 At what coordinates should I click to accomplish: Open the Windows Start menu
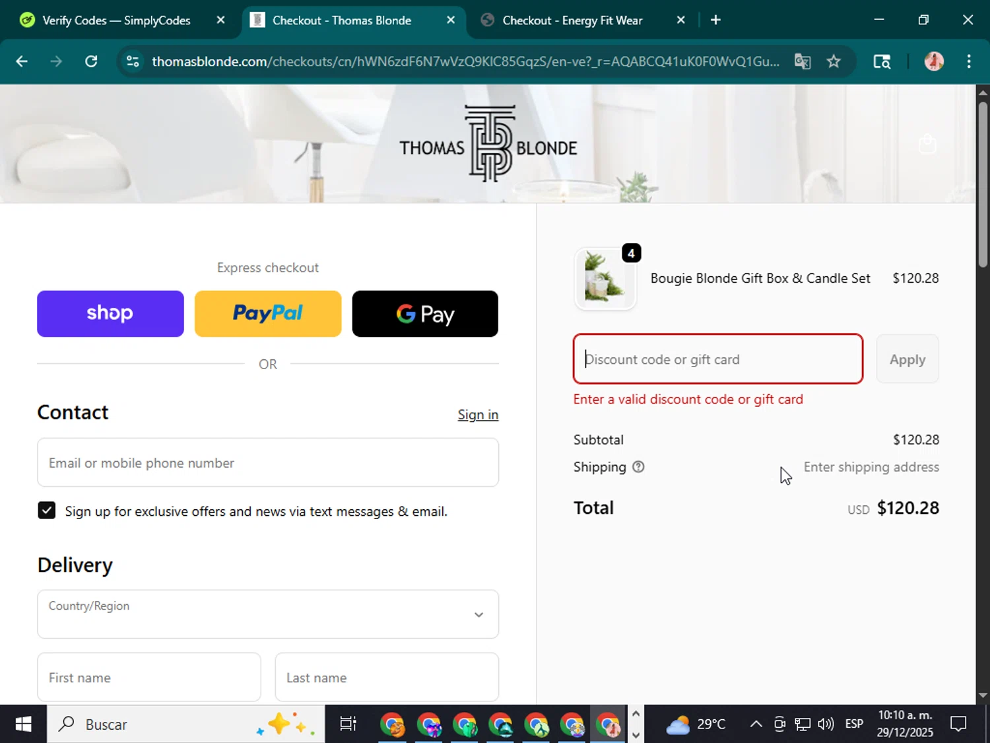point(23,725)
